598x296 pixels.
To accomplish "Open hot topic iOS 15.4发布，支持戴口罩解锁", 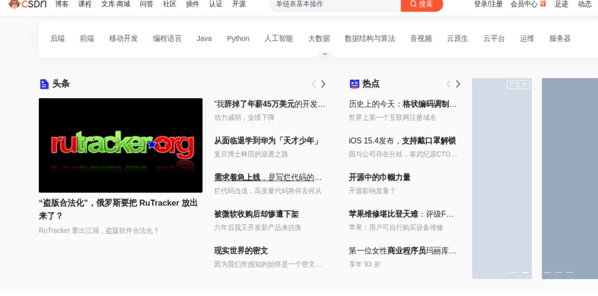I will pyautogui.click(x=402, y=141).
